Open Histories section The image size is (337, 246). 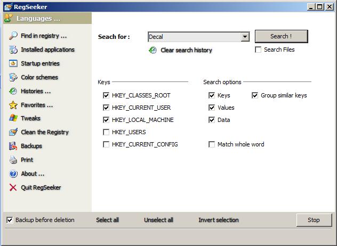point(36,91)
